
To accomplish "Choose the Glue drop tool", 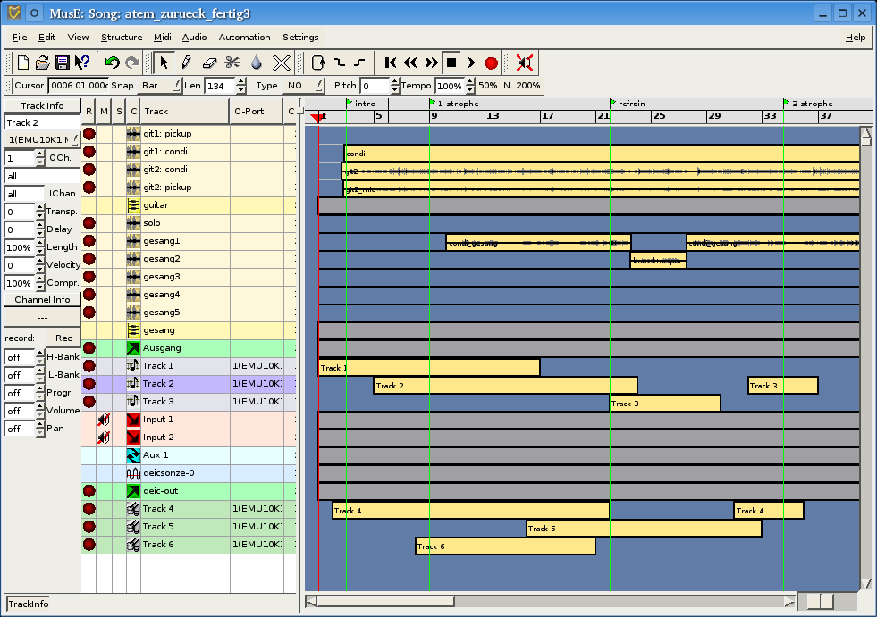I will tap(257, 63).
